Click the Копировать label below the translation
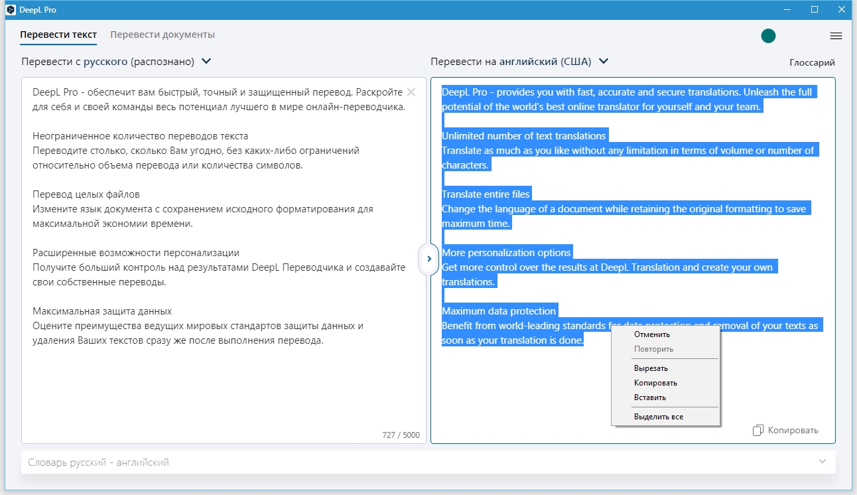This screenshot has height=495, width=857. (793, 430)
